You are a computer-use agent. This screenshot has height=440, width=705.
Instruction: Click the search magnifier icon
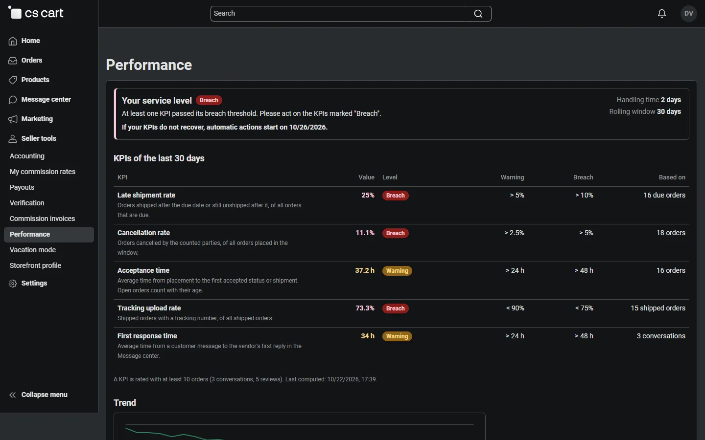point(478,14)
